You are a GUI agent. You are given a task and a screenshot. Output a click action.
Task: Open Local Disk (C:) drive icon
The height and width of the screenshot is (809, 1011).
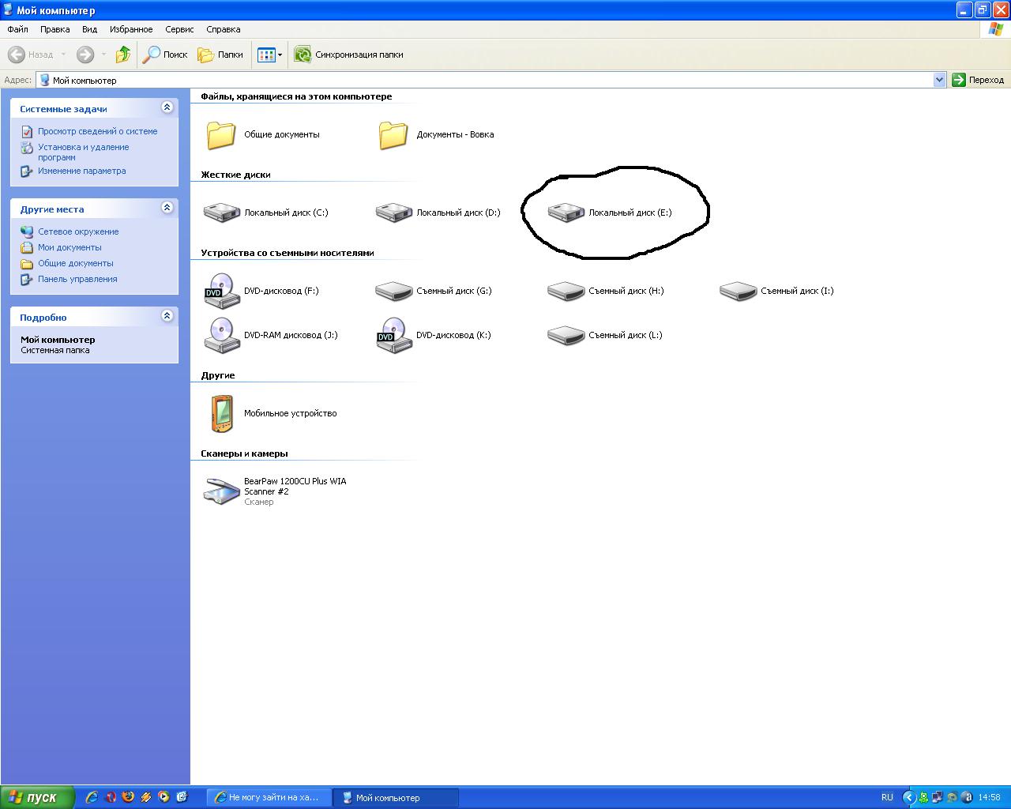(x=222, y=213)
